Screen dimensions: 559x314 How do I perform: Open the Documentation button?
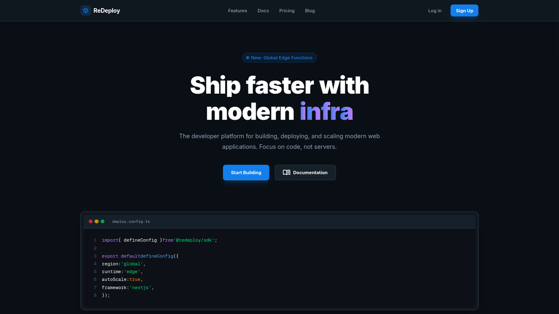pos(305,173)
